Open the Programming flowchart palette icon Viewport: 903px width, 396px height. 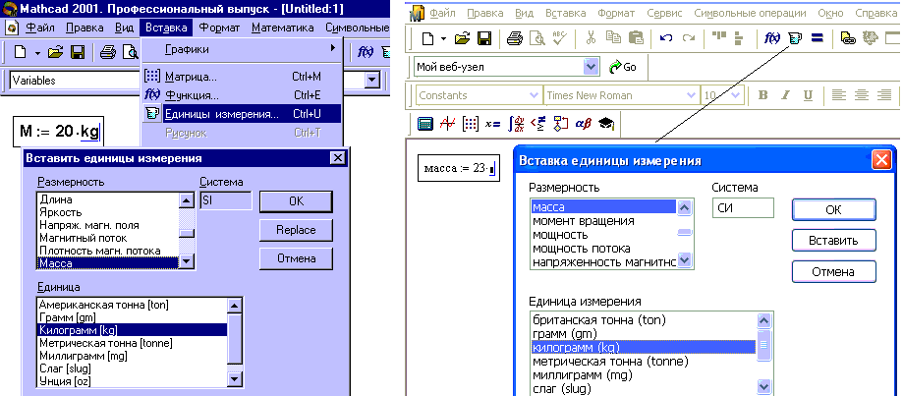tap(560, 124)
